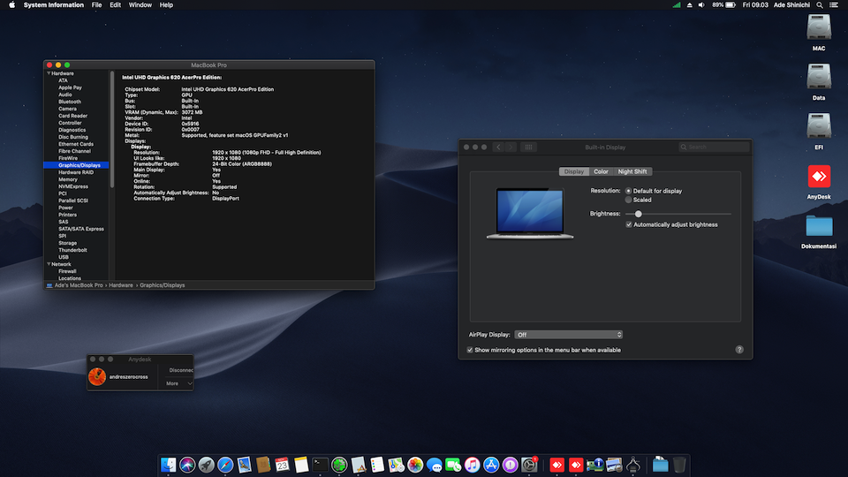Screen dimensions: 848x477
Task: Click the MacBook display thumbnail
Action: pyautogui.click(x=530, y=214)
